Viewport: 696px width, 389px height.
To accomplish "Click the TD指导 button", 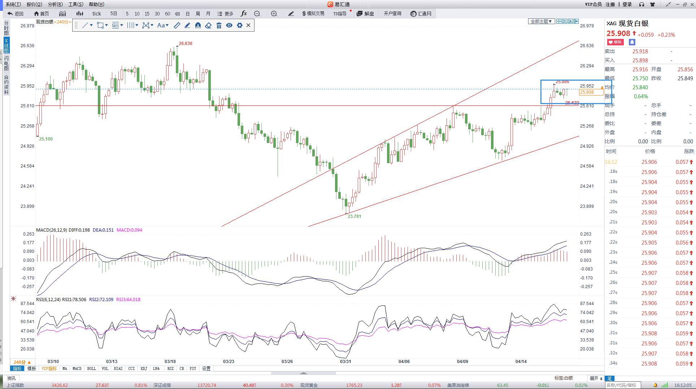I will (340, 14).
